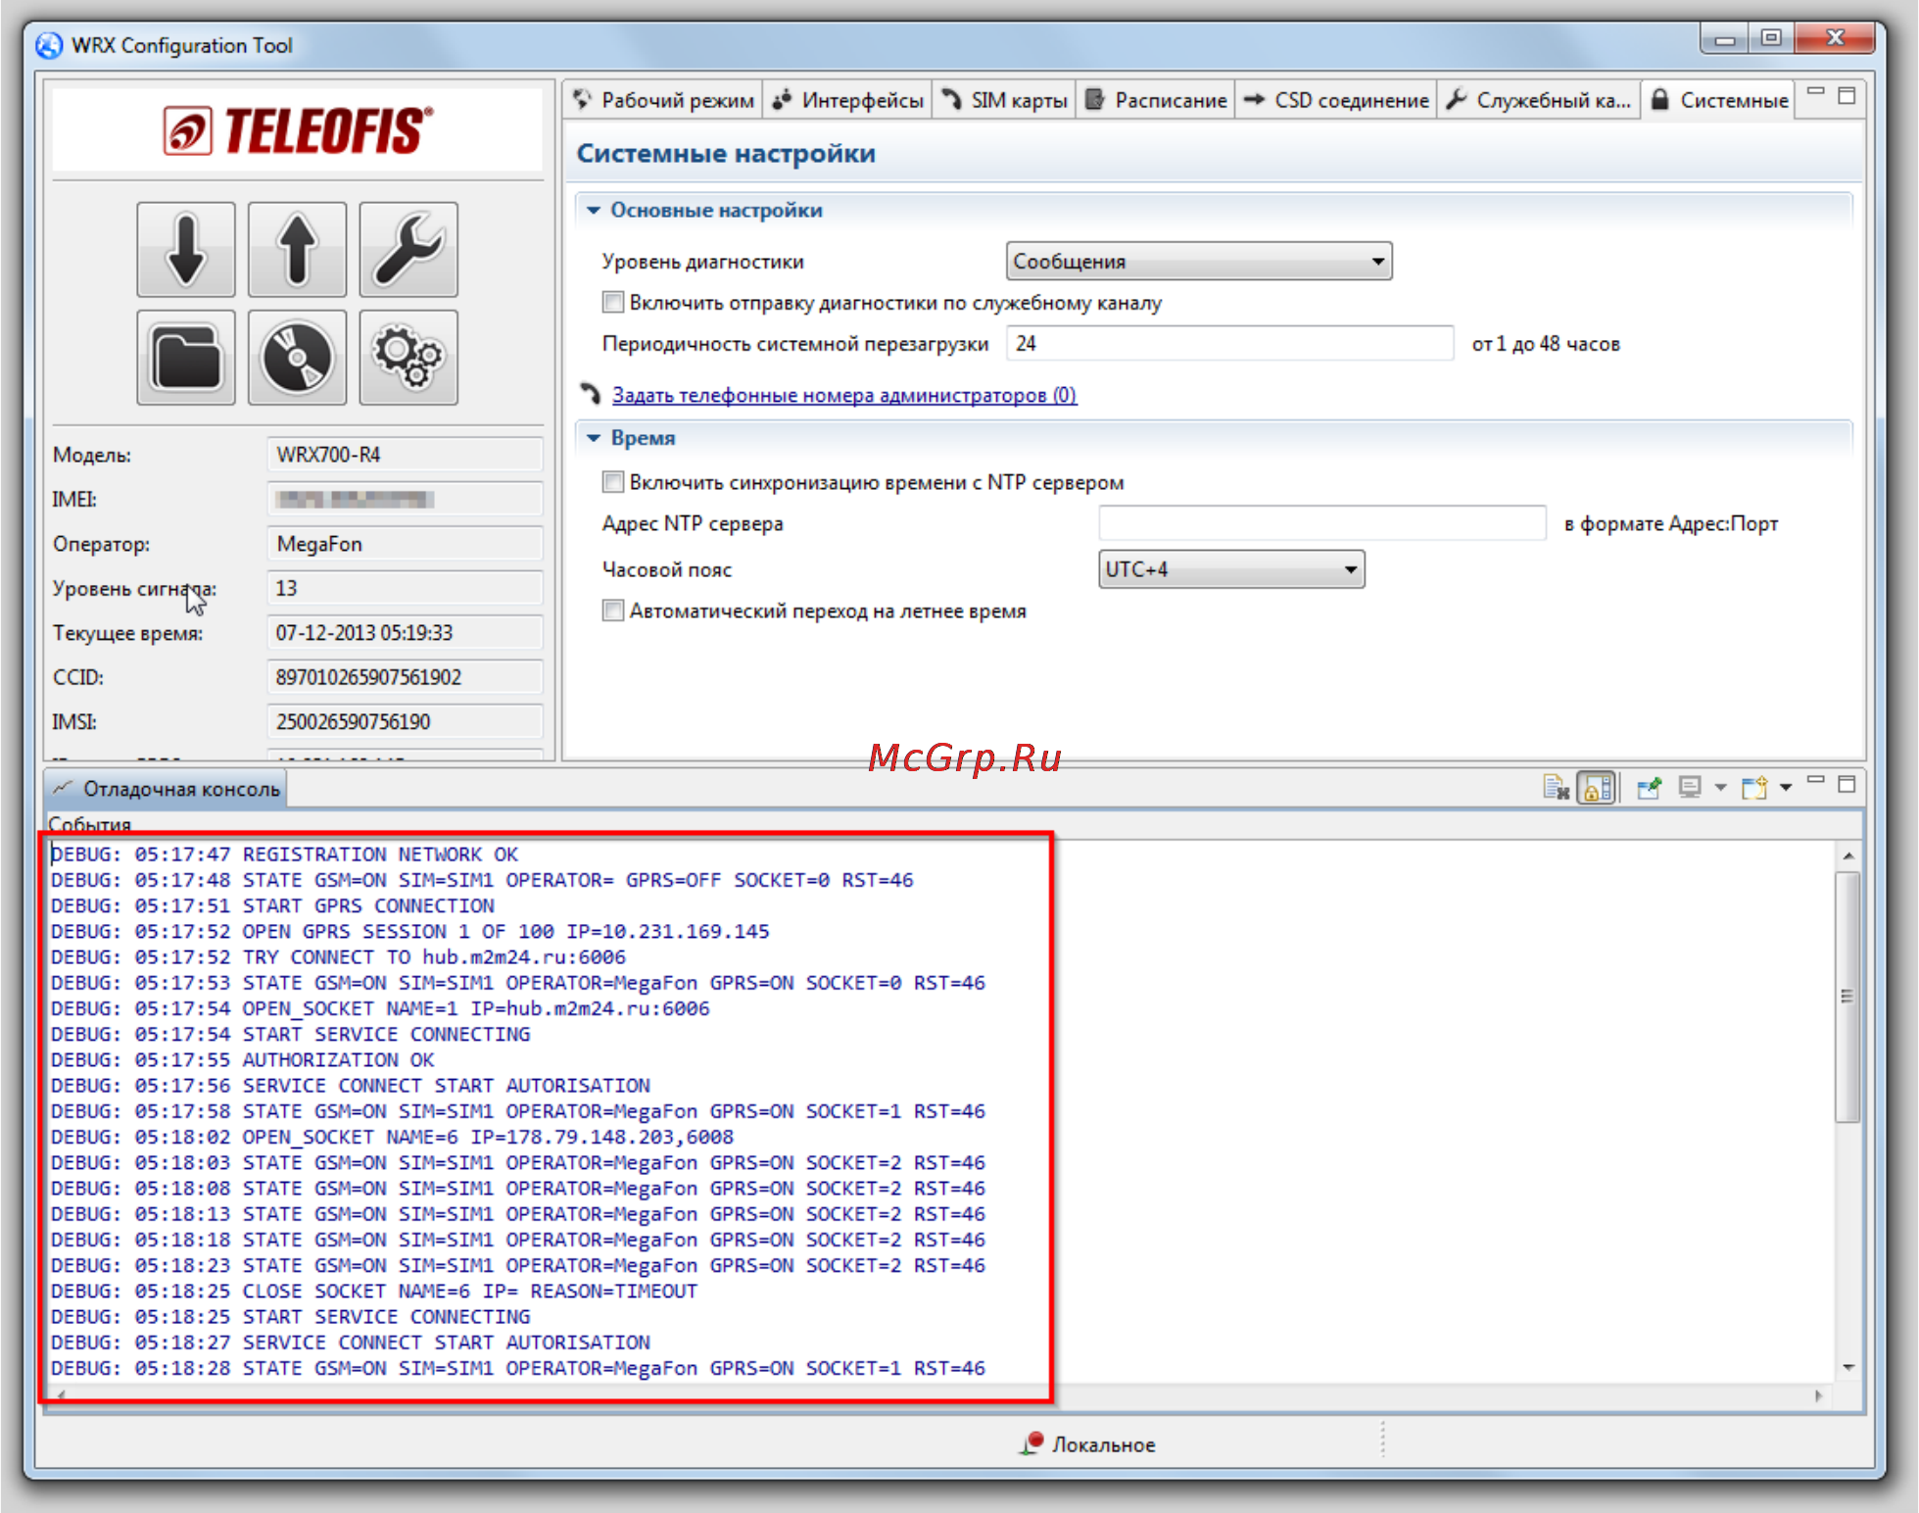Minimize the settings tab panel
Image resolution: width=1919 pixels, height=1513 pixels.
point(1816,92)
